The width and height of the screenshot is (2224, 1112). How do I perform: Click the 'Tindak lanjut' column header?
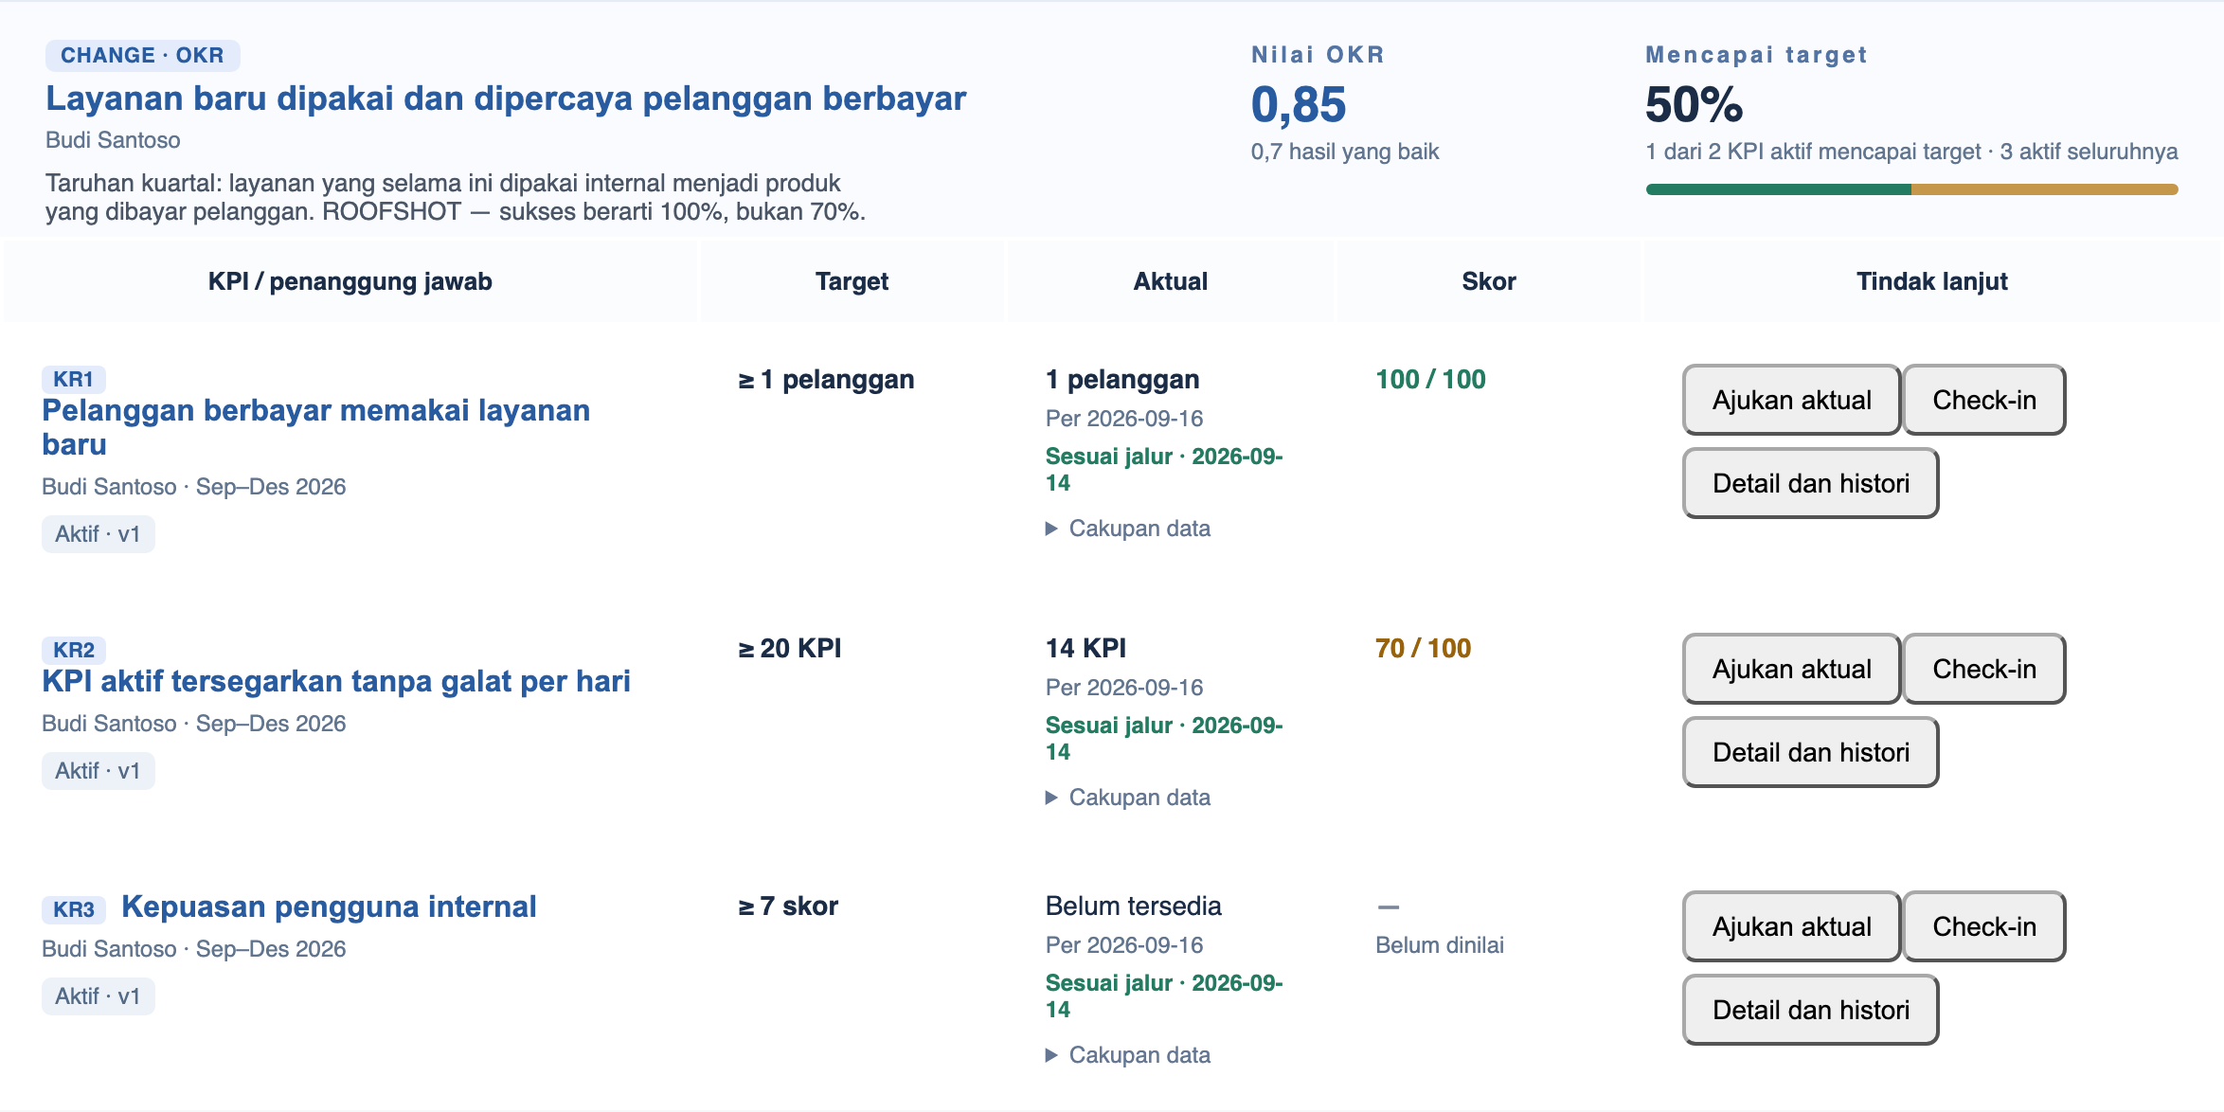coord(1931,281)
